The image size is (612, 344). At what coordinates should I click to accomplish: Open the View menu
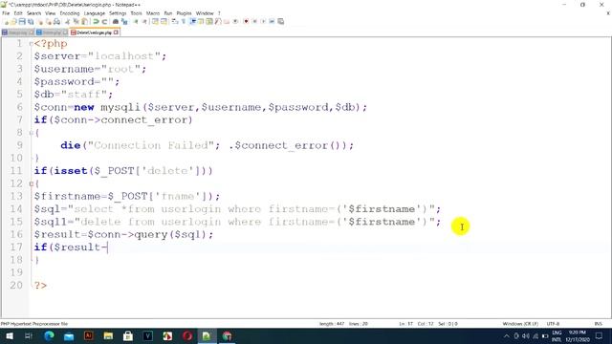[x=51, y=13]
